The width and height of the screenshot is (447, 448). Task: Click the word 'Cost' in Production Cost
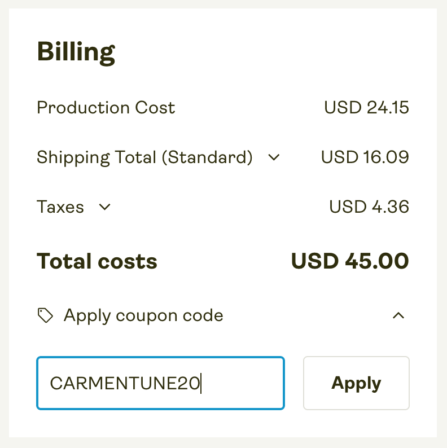(x=155, y=107)
